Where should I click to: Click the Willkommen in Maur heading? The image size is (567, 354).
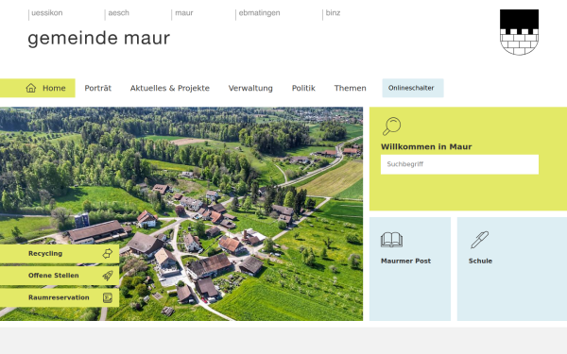click(426, 146)
